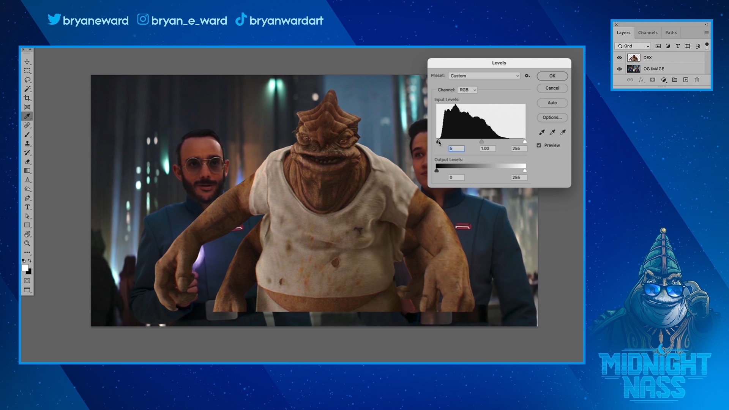Open the Channel RGB dropdown
729x410 pixels.
tap(467, 90)
